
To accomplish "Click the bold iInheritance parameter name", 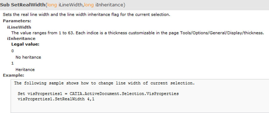I will pos(21,38).
